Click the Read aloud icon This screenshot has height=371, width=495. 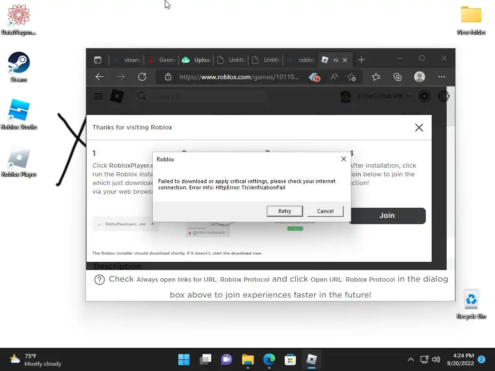point(334,77)
